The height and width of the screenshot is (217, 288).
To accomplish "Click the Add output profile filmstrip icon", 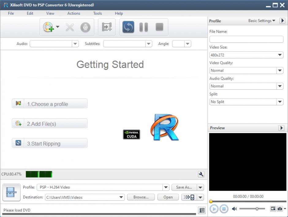I will pyautogui.click(x=107, y=27).
